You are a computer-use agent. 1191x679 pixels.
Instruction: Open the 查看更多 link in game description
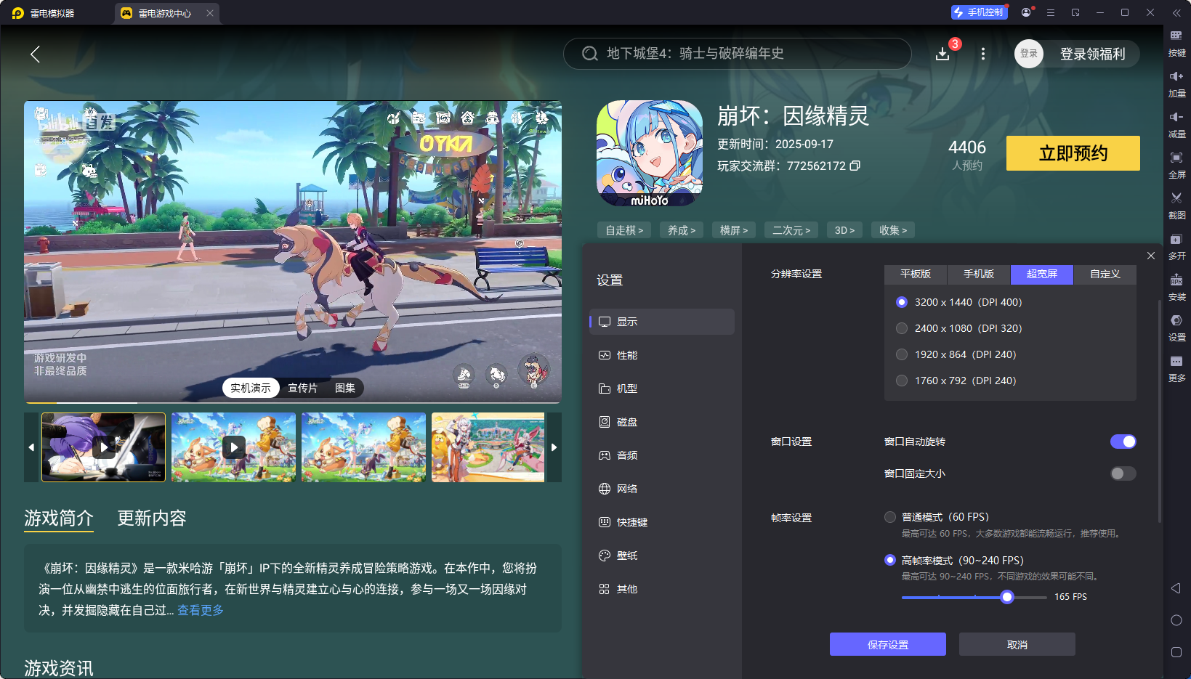[200, 611]
